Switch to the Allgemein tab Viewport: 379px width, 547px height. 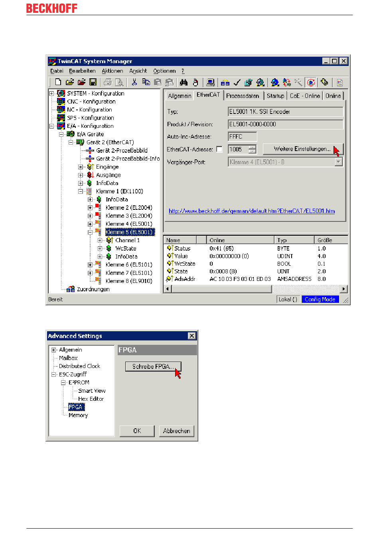click(x=180, y=96)
